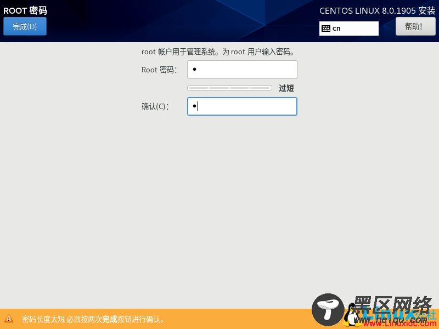The height and width of the screenshot is (329, 439).
Task: Click the CENTOS LINUX 8.0.1905 安装 title
Action: click(x=378, y=11)
